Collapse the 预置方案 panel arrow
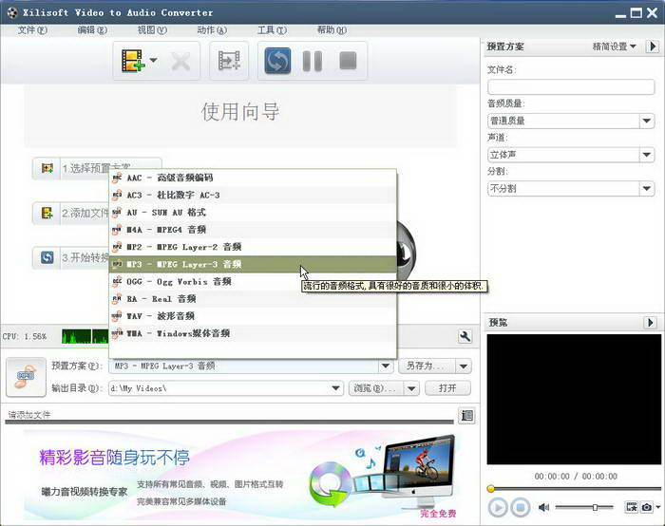The width and height of the screenshot is (665, 526). [653, 47]
